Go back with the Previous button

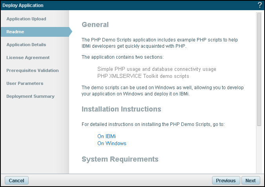pos(226,180)
